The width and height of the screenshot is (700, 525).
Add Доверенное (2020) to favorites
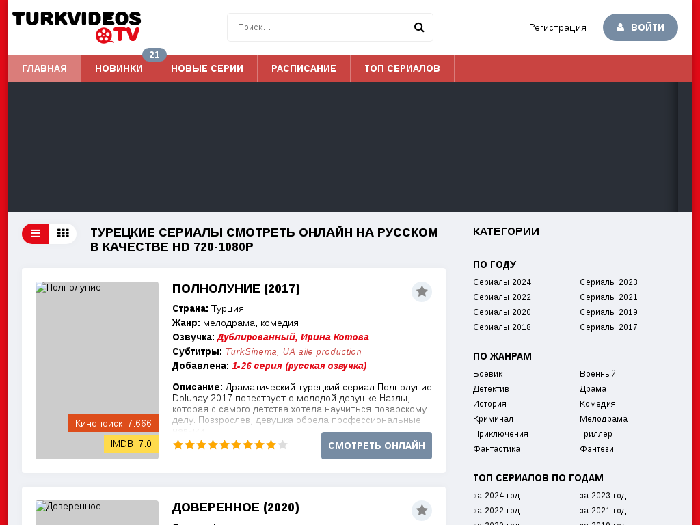[x=422, y=511]
